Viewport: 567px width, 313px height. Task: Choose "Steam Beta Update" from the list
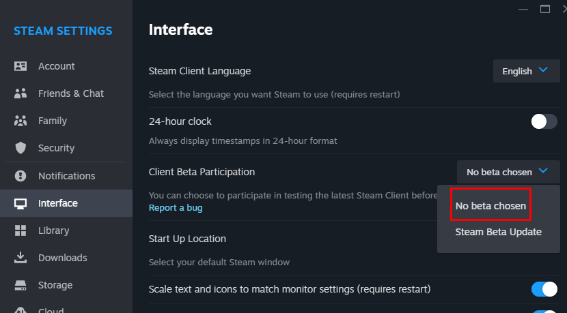499,232
